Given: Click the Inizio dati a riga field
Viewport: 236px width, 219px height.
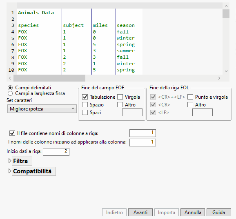Looking at the screenshot, I should pyautogui.click(x=56, y=152).
